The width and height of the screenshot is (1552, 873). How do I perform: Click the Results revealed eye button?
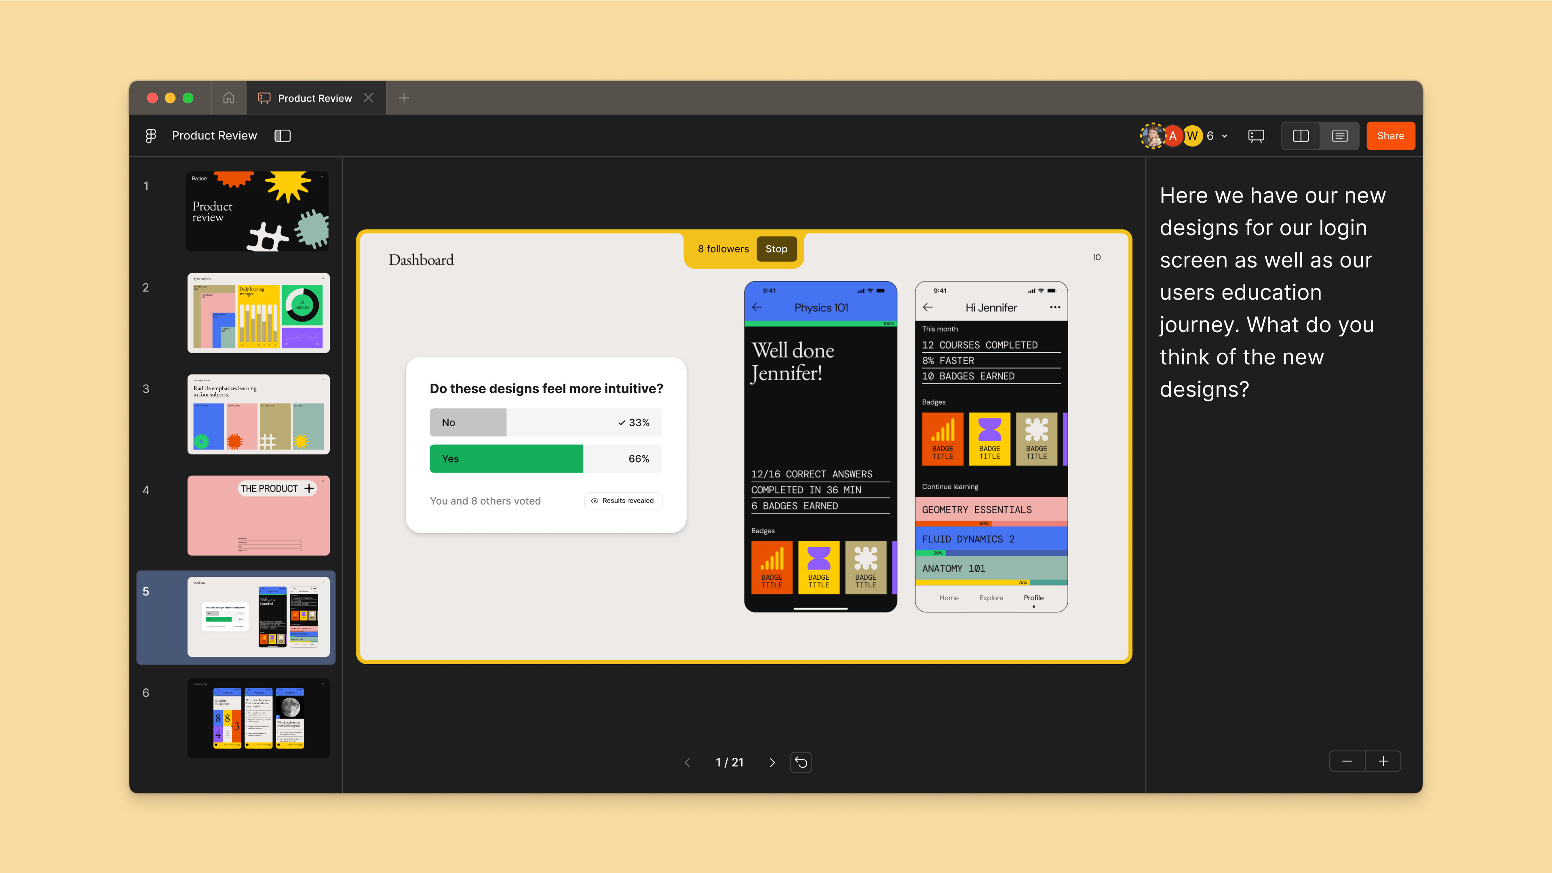[x=623, y=500]
